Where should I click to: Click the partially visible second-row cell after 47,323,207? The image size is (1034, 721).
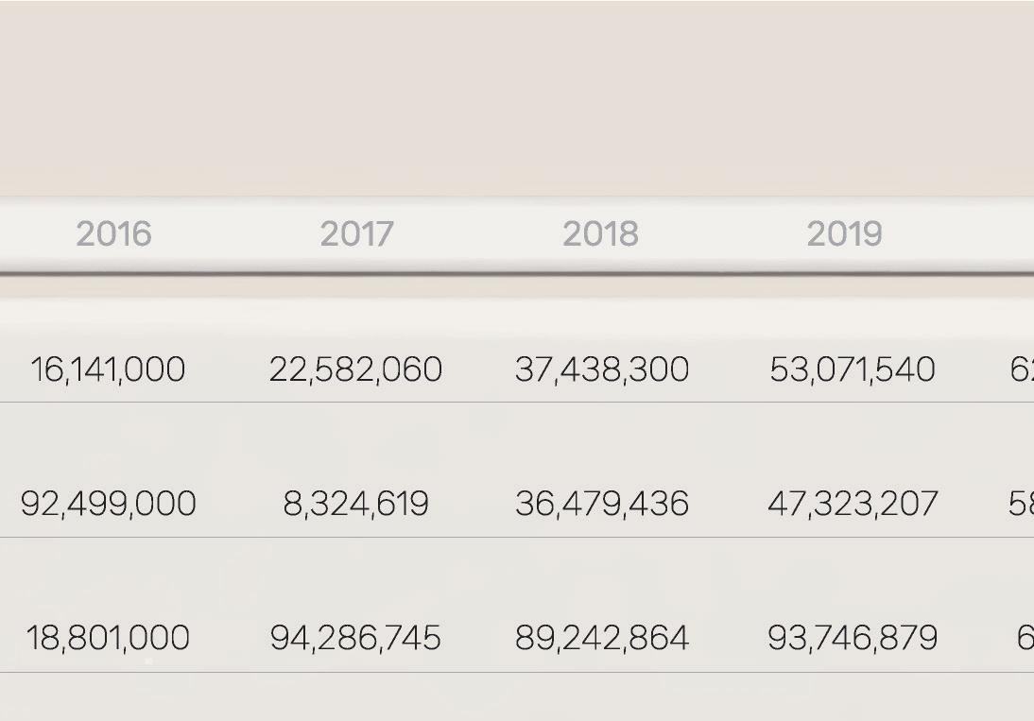(1021, 504)
